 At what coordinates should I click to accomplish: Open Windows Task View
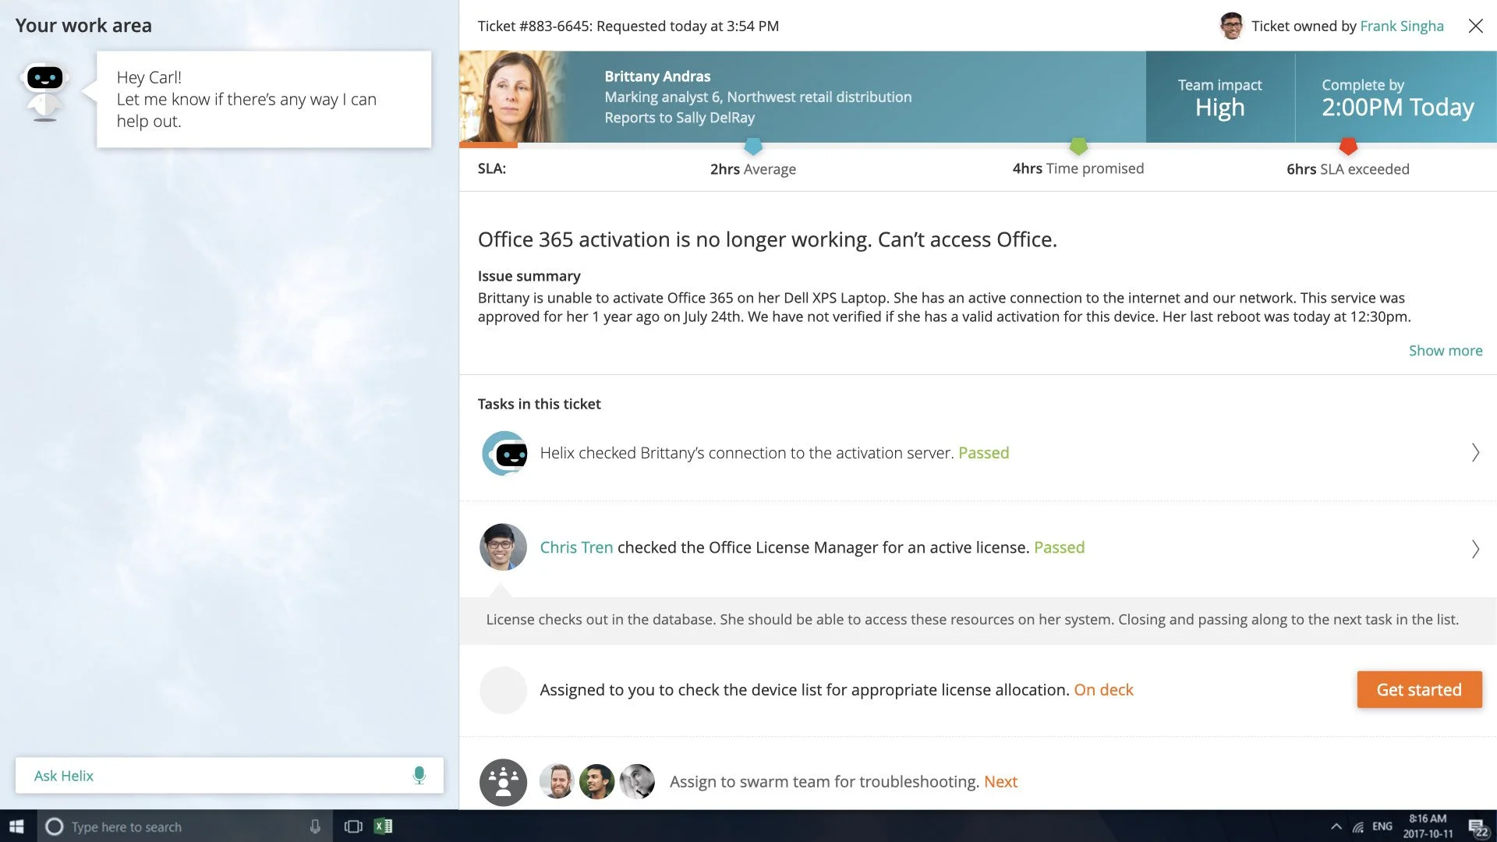tap(353, 826)
